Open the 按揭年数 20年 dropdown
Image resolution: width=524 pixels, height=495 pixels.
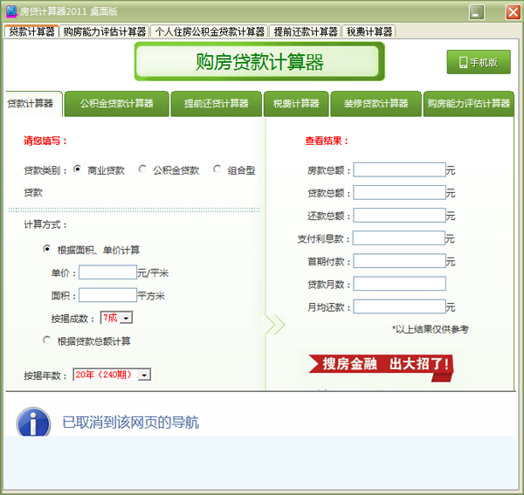(x=112, y=375)
